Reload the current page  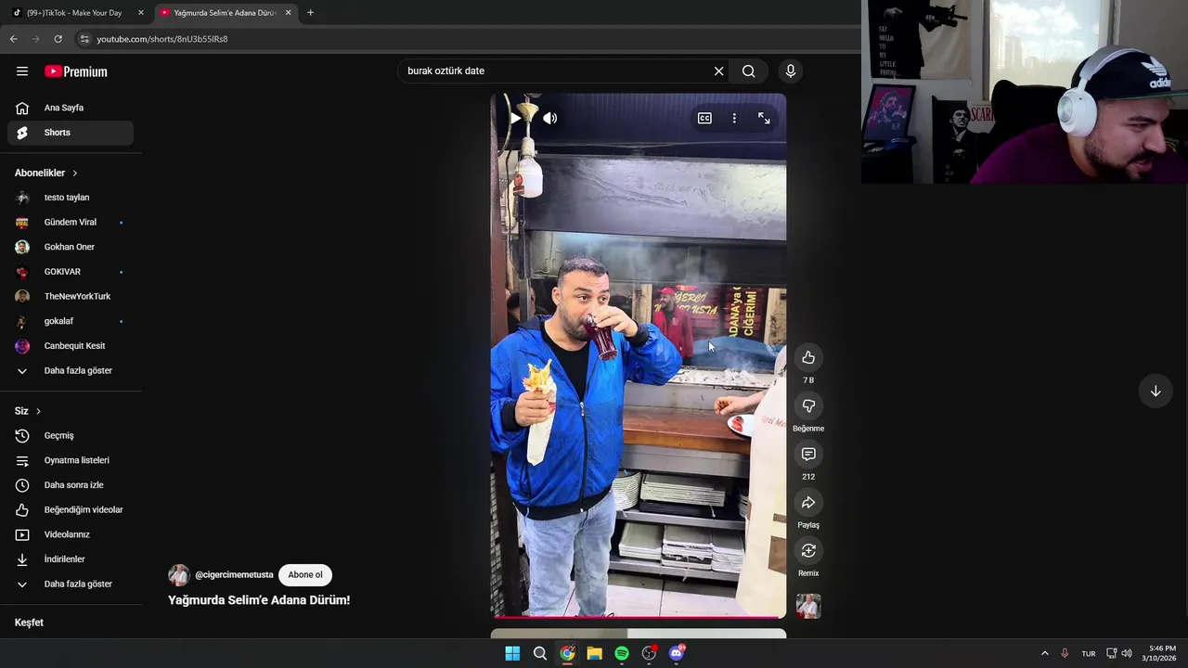[58, 39]
